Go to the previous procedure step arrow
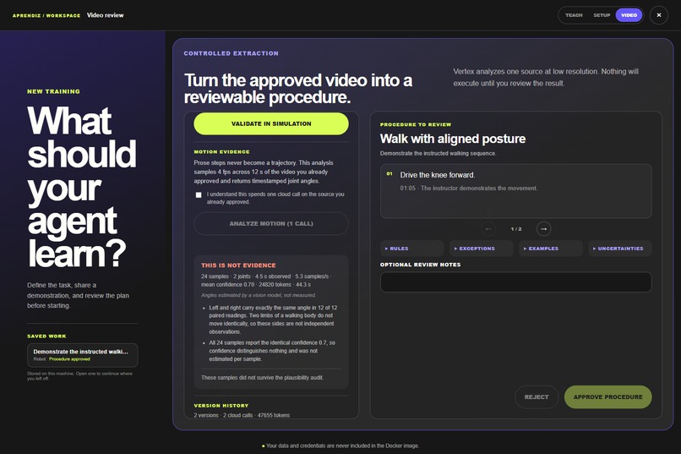 click(488, 228)
